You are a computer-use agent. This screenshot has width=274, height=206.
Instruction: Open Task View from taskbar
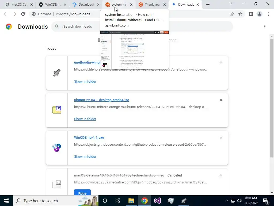click(x=118, y=201)
